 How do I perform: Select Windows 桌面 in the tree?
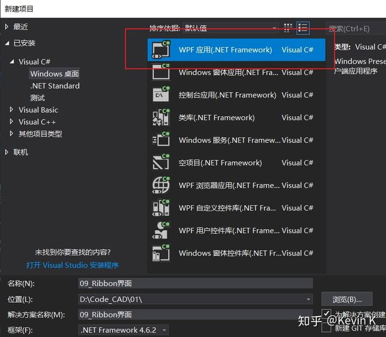54,73
